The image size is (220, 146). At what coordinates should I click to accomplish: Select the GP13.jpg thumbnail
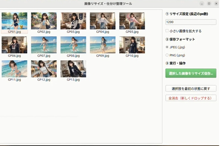[x=73, y=68]
